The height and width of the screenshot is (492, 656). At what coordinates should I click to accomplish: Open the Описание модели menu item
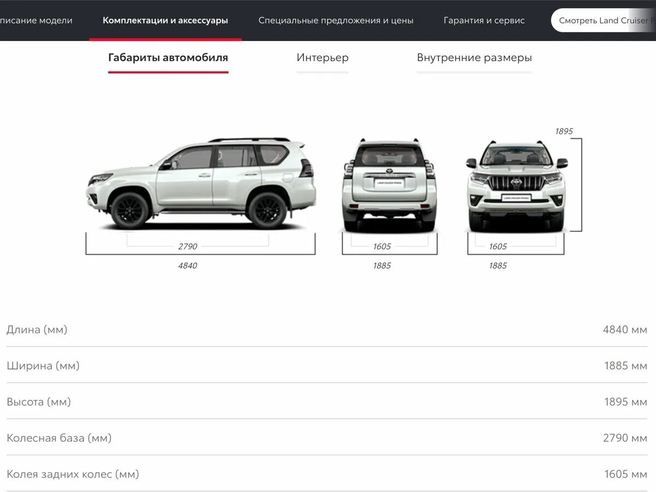pos(36,20)
